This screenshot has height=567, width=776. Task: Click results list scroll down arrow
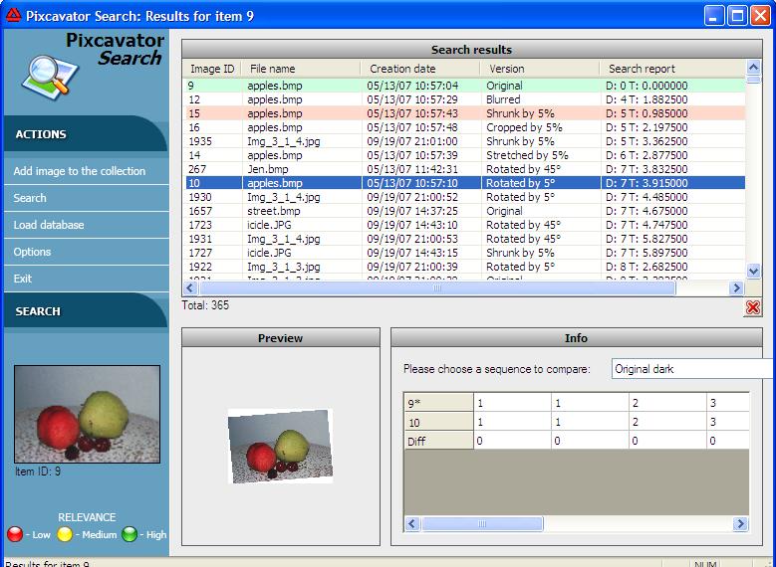coord(753,271)
